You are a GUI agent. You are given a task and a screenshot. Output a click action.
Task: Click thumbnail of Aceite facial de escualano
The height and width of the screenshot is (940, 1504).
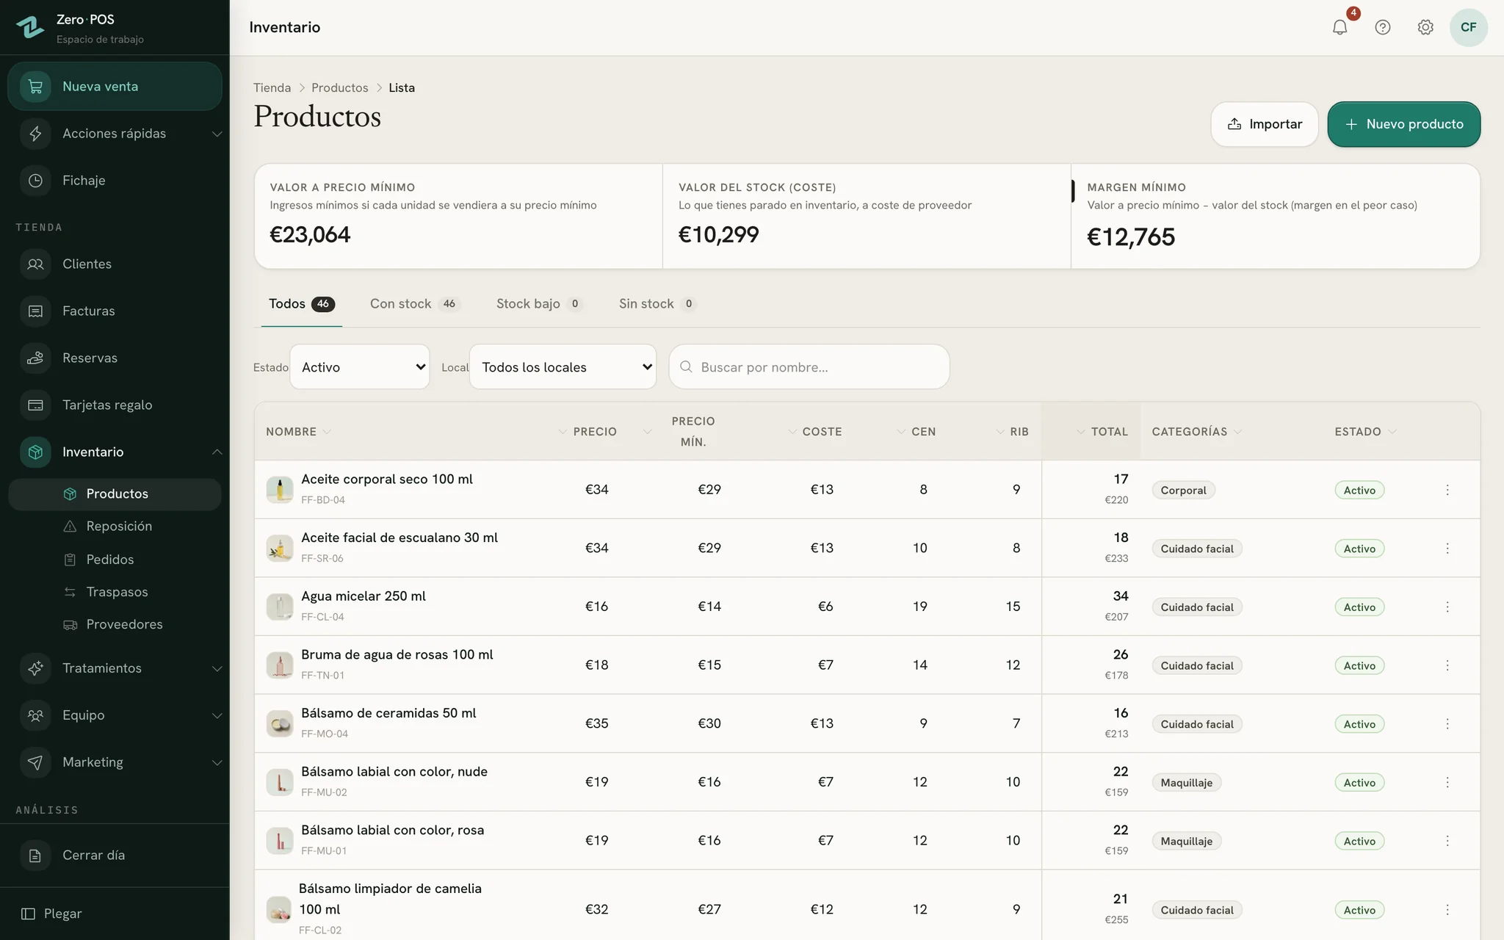tap(280, 548)
